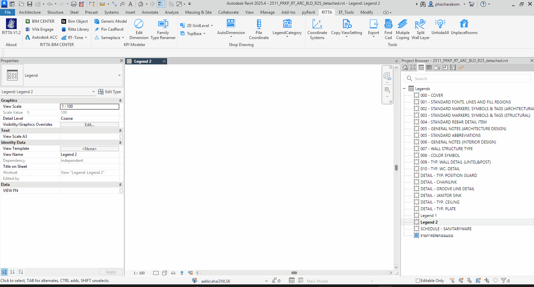The image size is (534, 287).
Task: Open the Annotate ribbon tab
Action: click(x=150, y=12)
